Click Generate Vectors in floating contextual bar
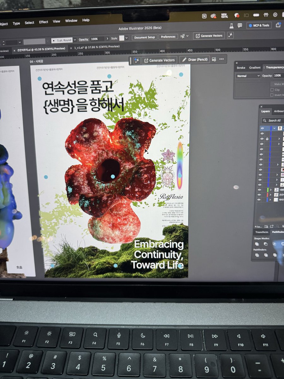Screen dimensions: 284x379 (159, 60)
